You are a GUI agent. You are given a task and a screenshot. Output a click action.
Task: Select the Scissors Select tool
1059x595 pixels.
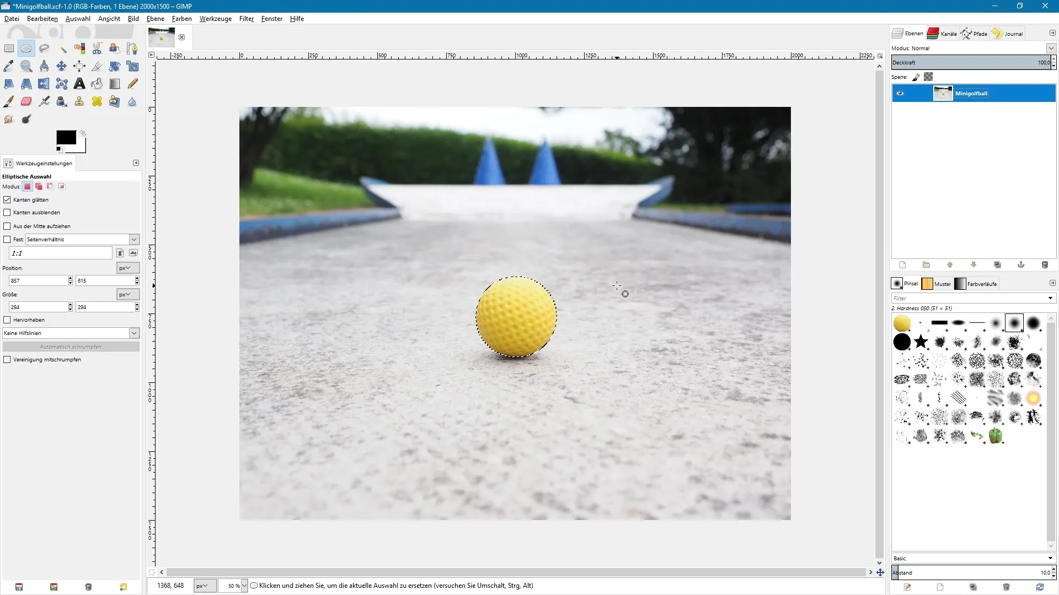97,48
